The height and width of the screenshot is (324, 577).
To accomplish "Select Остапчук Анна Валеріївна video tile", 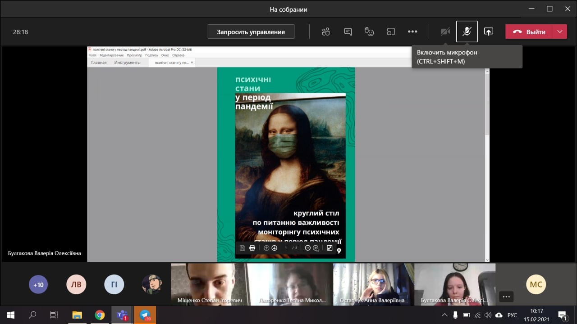I will 373,284.
